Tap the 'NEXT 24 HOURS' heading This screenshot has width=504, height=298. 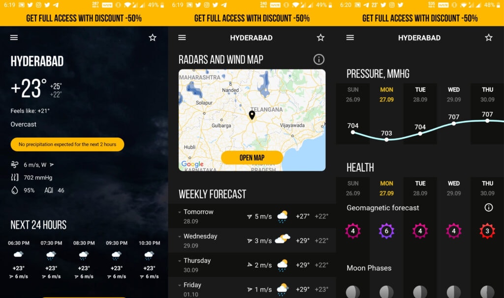[x=38, y=225]
